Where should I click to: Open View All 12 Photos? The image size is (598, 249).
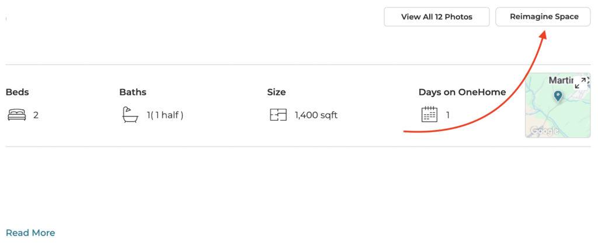click(437, 17)
